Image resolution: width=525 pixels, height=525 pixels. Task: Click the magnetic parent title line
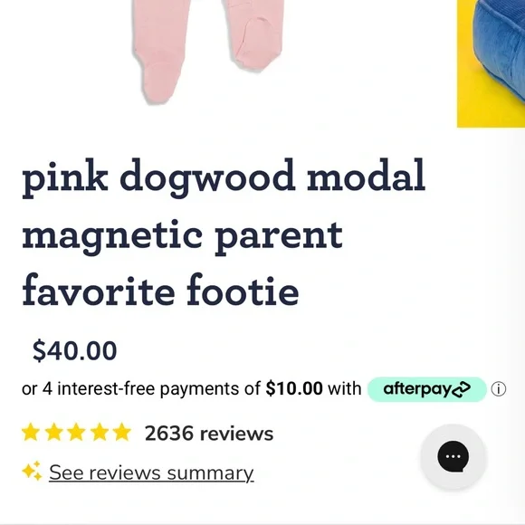pyautogui.click(x=183, y=237)
